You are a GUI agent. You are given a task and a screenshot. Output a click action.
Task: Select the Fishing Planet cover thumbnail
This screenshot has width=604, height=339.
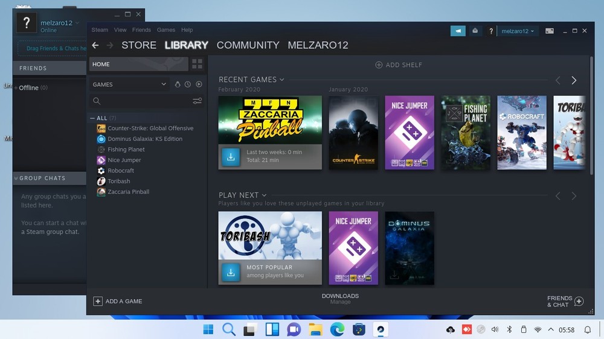coord(465,133)
